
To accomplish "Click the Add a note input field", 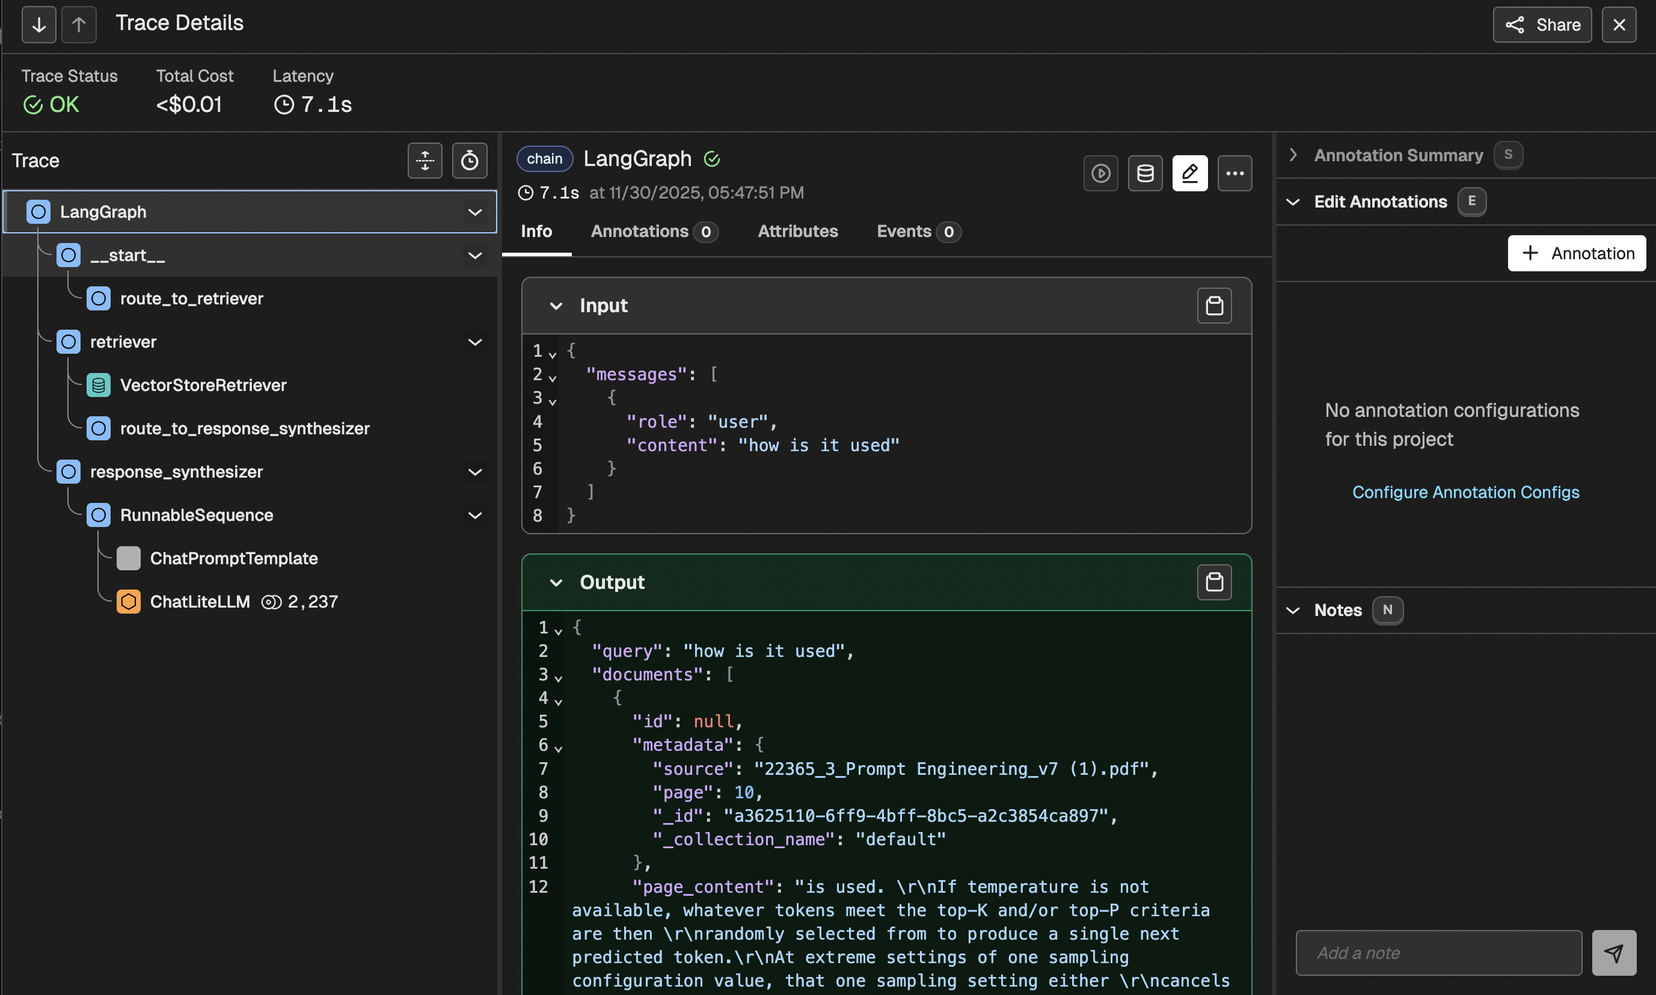I will tap(1438, 953).
